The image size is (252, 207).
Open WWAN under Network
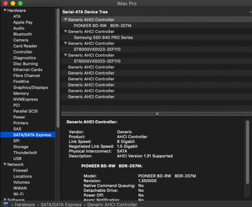[20, 188]
